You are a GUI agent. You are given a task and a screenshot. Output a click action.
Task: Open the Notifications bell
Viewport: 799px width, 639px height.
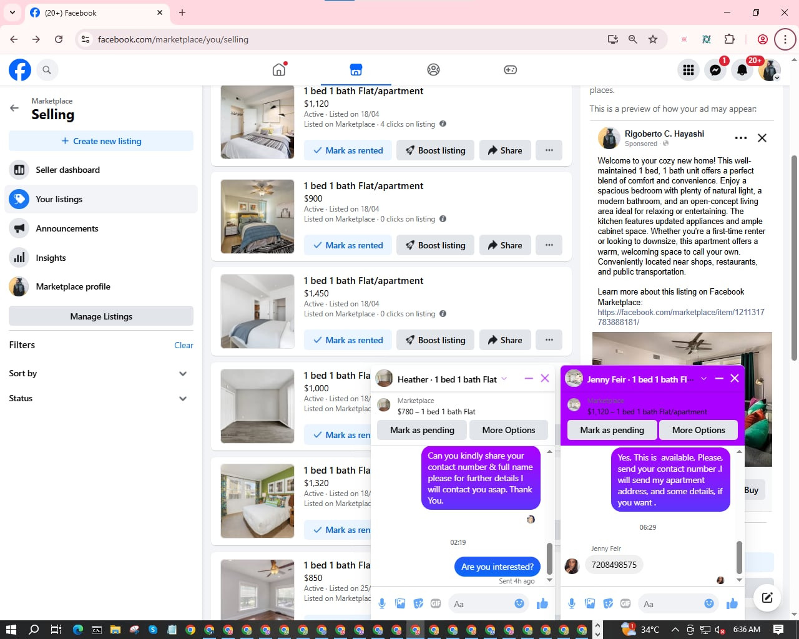[x=742, y=70]
